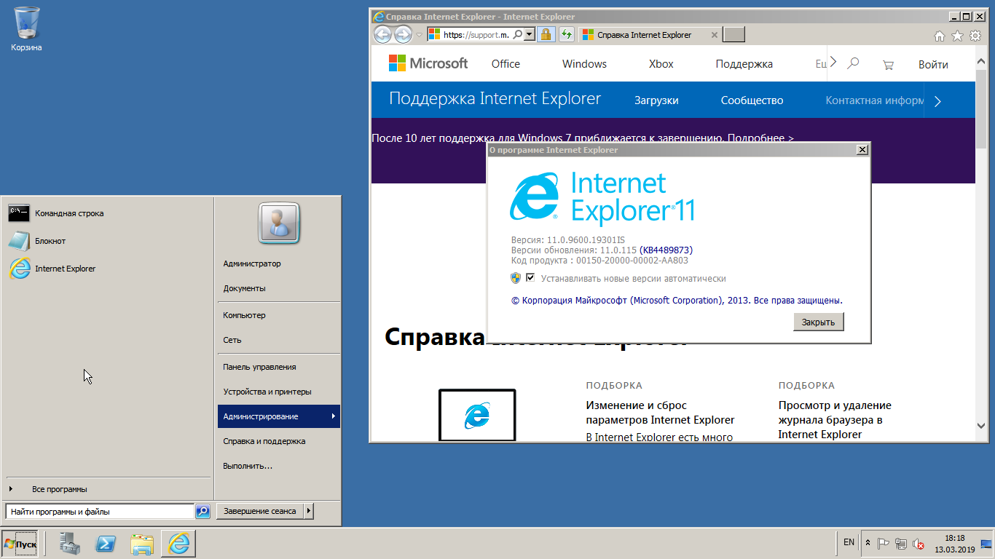Select the Справка Internet Explorer browser tab

[643, 35]
